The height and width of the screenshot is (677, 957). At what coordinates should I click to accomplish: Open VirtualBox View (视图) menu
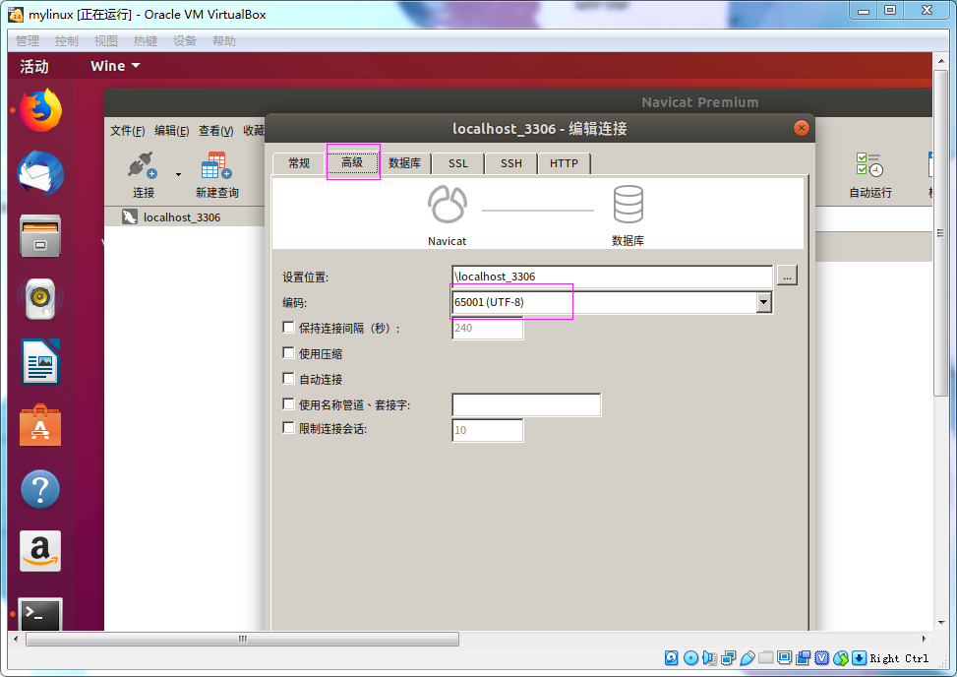tap(105, 41)
